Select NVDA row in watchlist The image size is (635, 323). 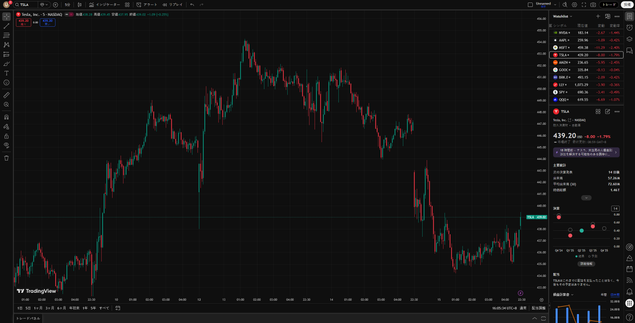[x=586, y=33]
